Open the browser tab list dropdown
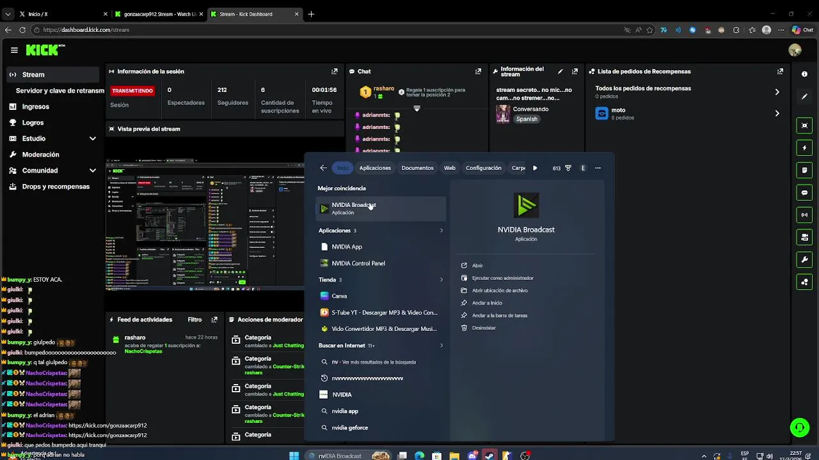 click(8, 14)
